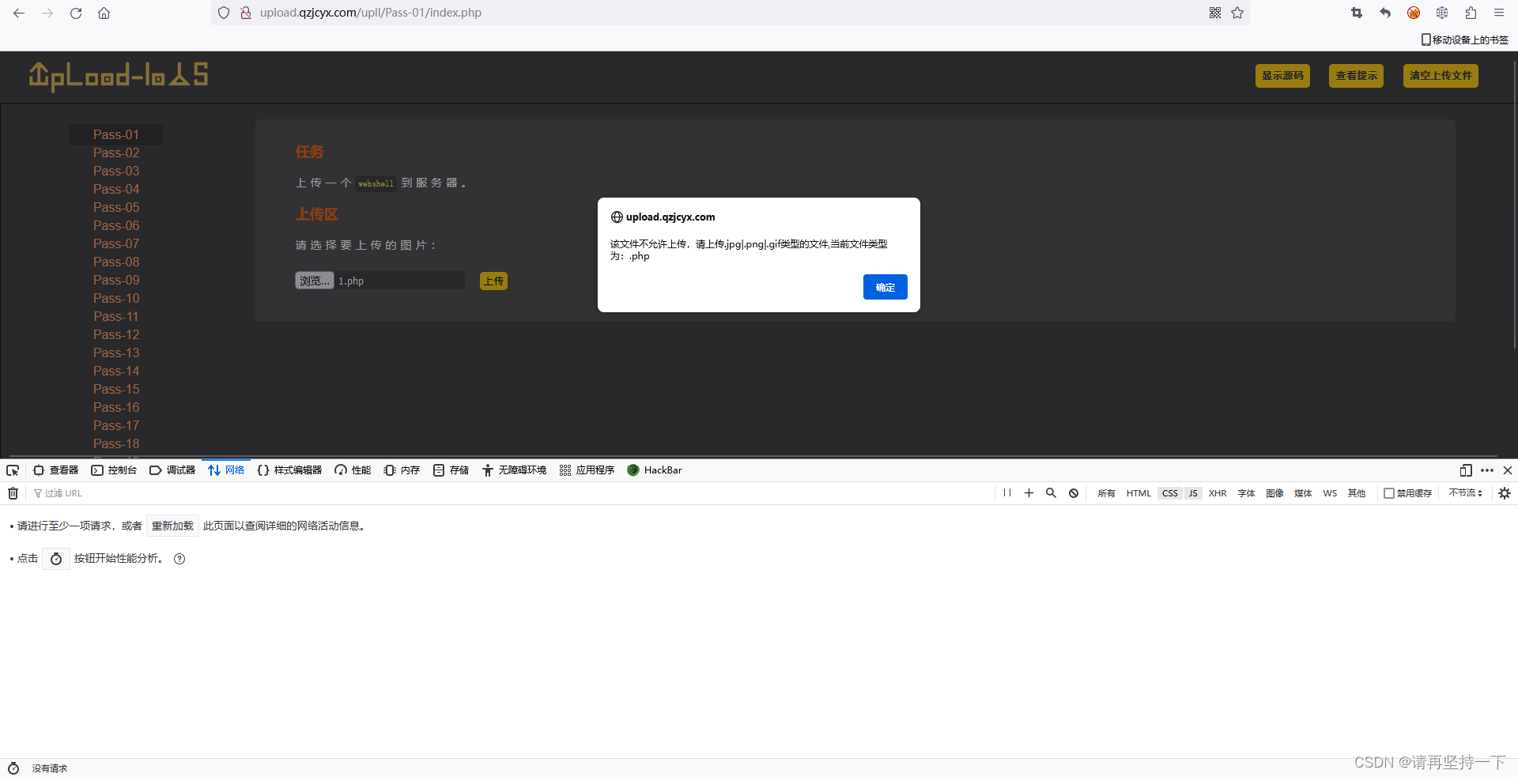Switch to the 控制台 console tab
Screen dimensions: 1518x777
pos(114,470)
